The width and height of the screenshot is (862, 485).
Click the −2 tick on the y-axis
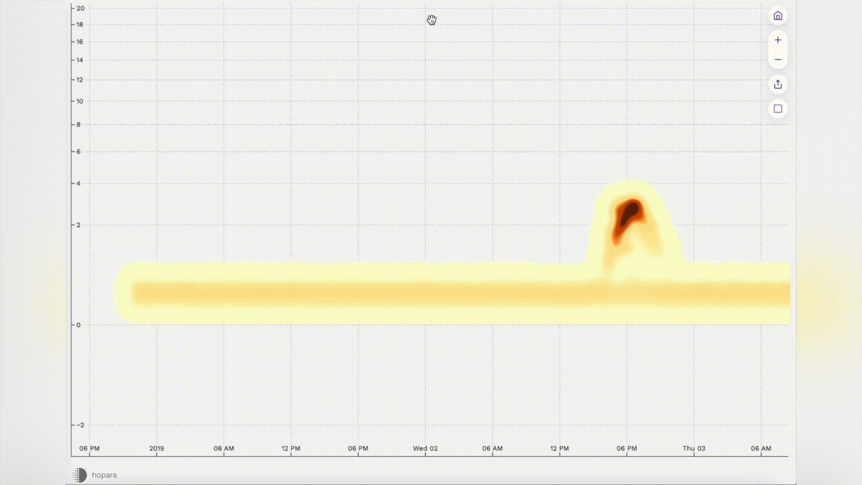point(80,425)
